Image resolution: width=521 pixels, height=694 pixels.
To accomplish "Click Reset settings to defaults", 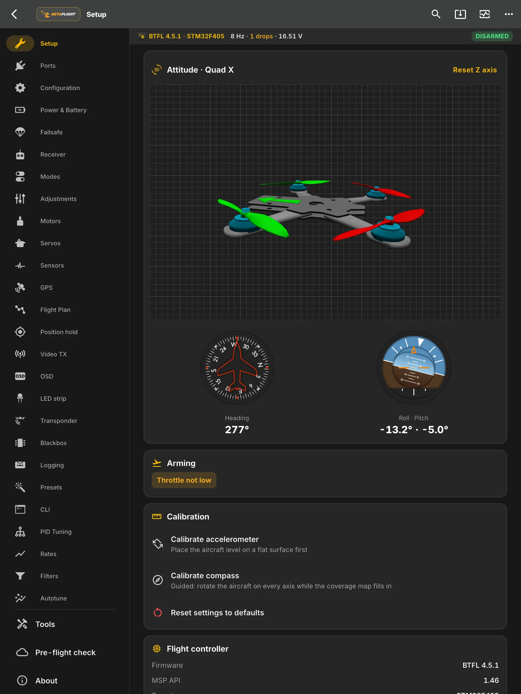I will click(325, 613).
